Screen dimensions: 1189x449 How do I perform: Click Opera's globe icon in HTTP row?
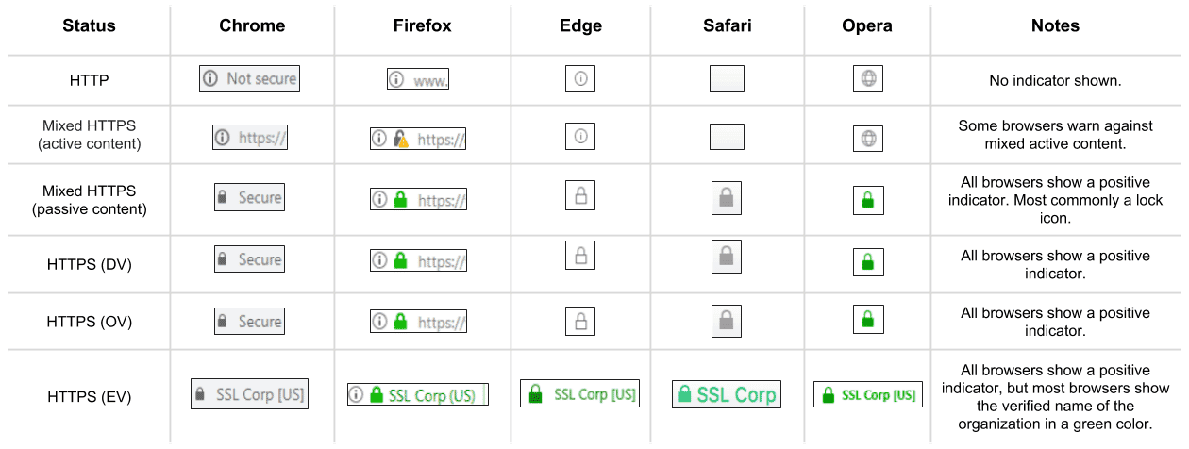[868, 79]
